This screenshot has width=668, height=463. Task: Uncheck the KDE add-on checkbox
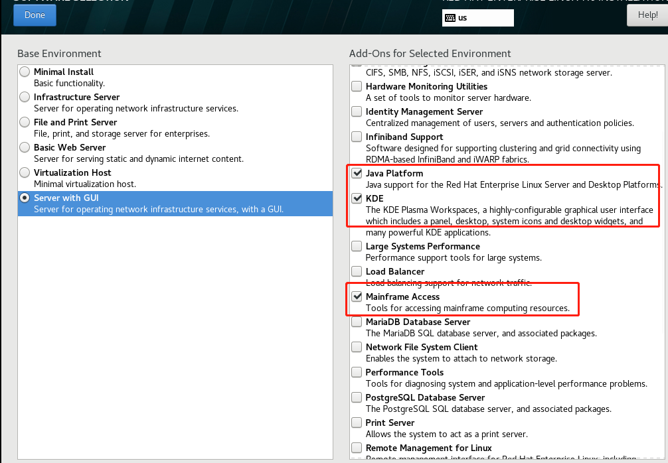tap(357, 198)
